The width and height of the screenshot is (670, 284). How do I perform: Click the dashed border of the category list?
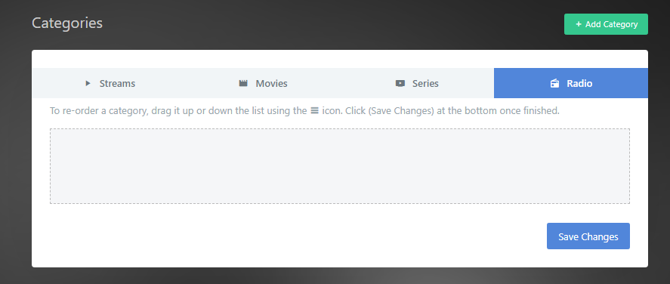[x=340, y=128]
